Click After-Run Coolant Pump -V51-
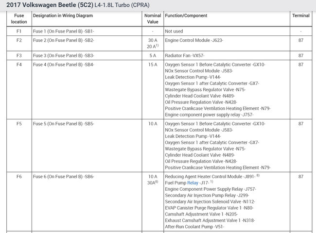316x233 pixels. point(194,227)
